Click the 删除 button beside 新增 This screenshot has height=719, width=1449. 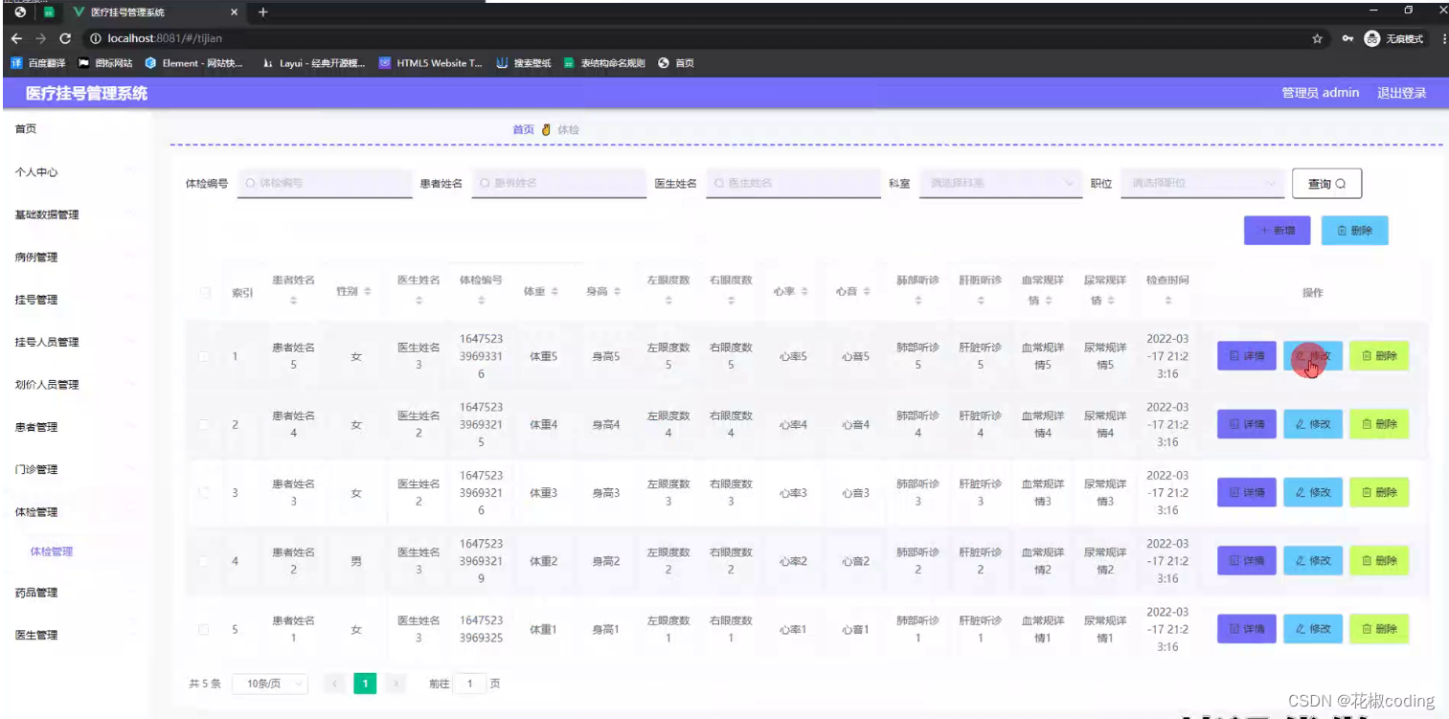coord(1354,231)
